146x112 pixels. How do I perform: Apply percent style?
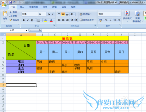click(106, 20)
